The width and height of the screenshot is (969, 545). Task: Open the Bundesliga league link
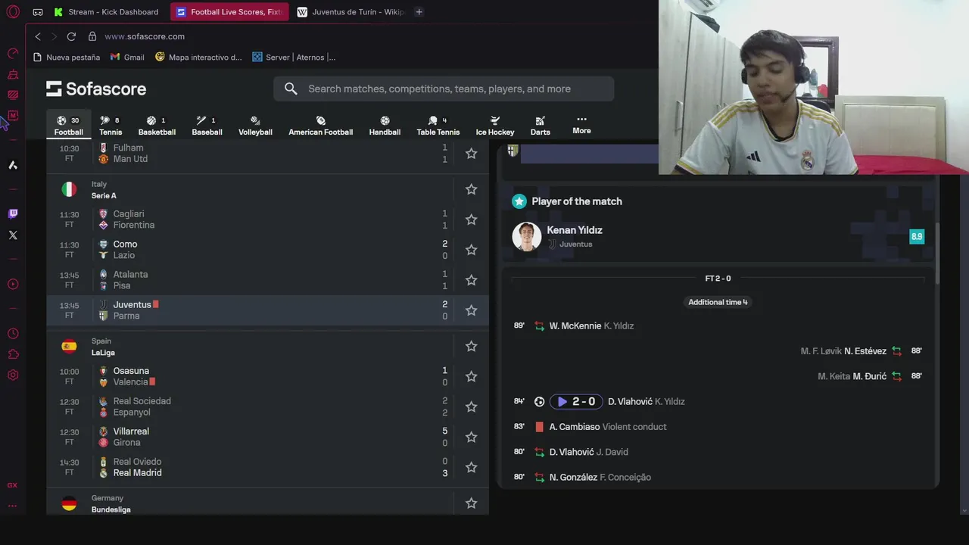tap(111, 509)
